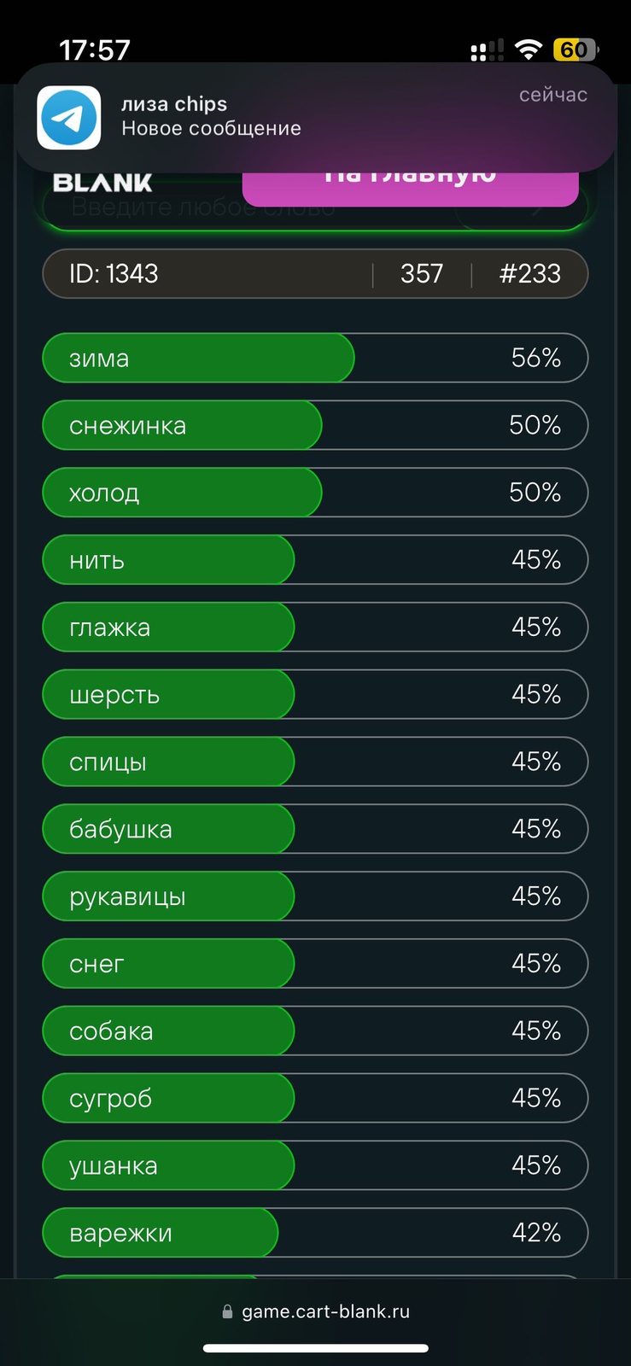
Task: Tap the Telegram icon in the notification
Action: [69, 118]
